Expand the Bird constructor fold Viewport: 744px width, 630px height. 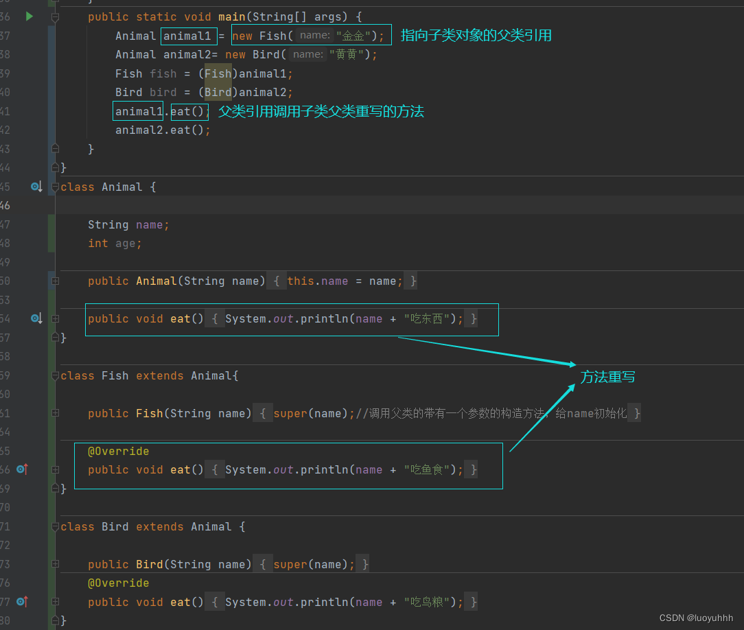[55, 564]
